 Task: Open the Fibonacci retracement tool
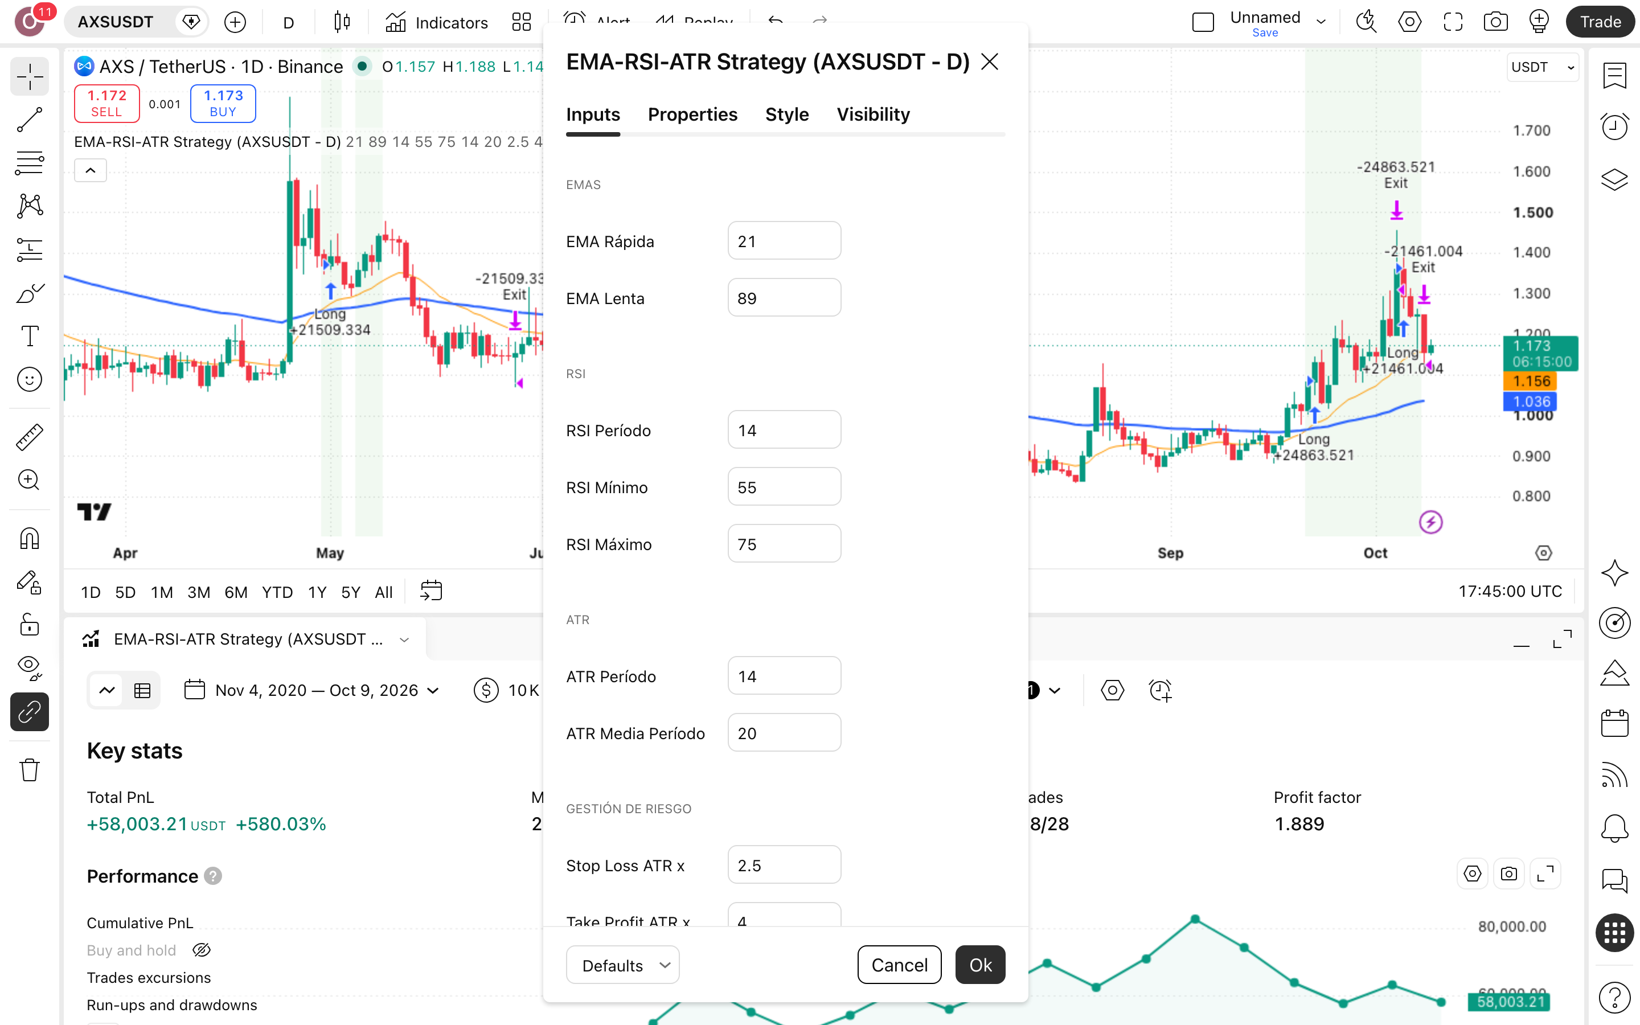(x=29, y=163)
